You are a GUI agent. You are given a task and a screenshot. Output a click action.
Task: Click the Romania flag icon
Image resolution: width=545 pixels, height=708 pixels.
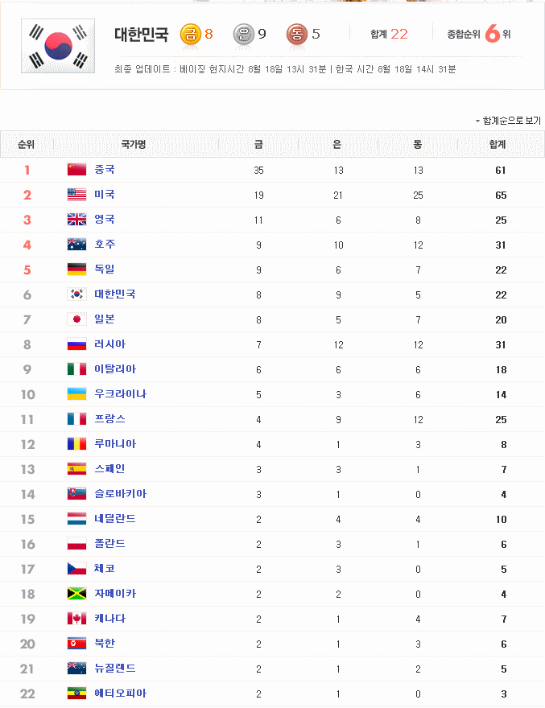click(x=76, y=444)
